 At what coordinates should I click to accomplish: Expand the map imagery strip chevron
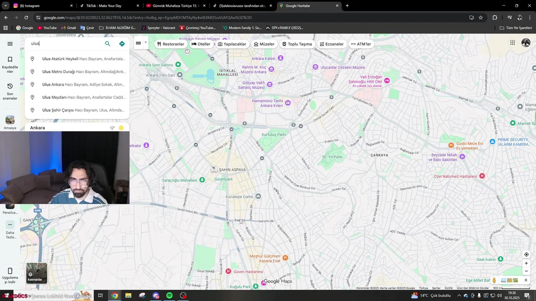coord(526,280)
